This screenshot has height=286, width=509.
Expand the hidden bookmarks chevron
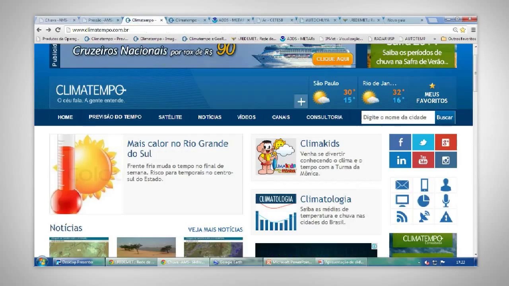(x=435, y=39)
